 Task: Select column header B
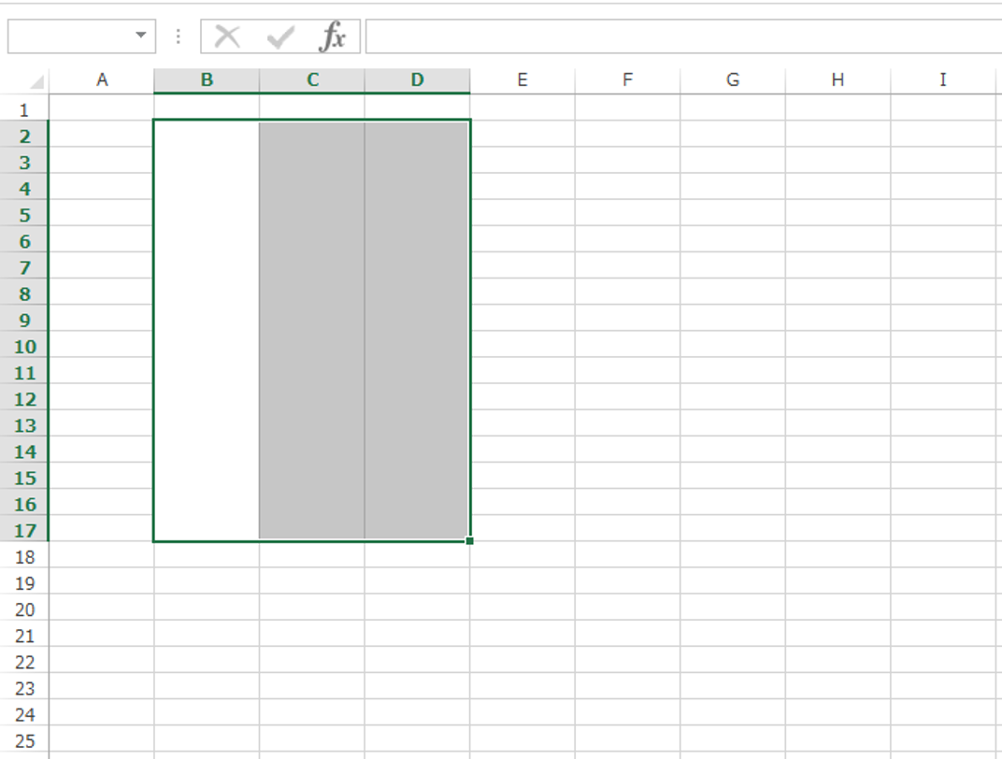(207, 79)
